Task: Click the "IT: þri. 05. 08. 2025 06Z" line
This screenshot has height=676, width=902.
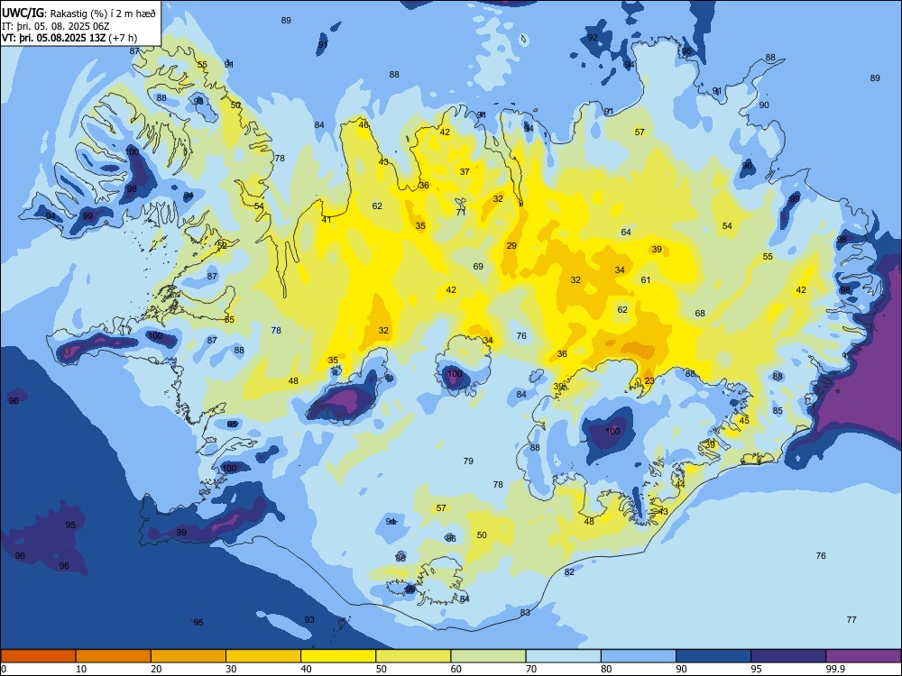Action: pos(56,26)
